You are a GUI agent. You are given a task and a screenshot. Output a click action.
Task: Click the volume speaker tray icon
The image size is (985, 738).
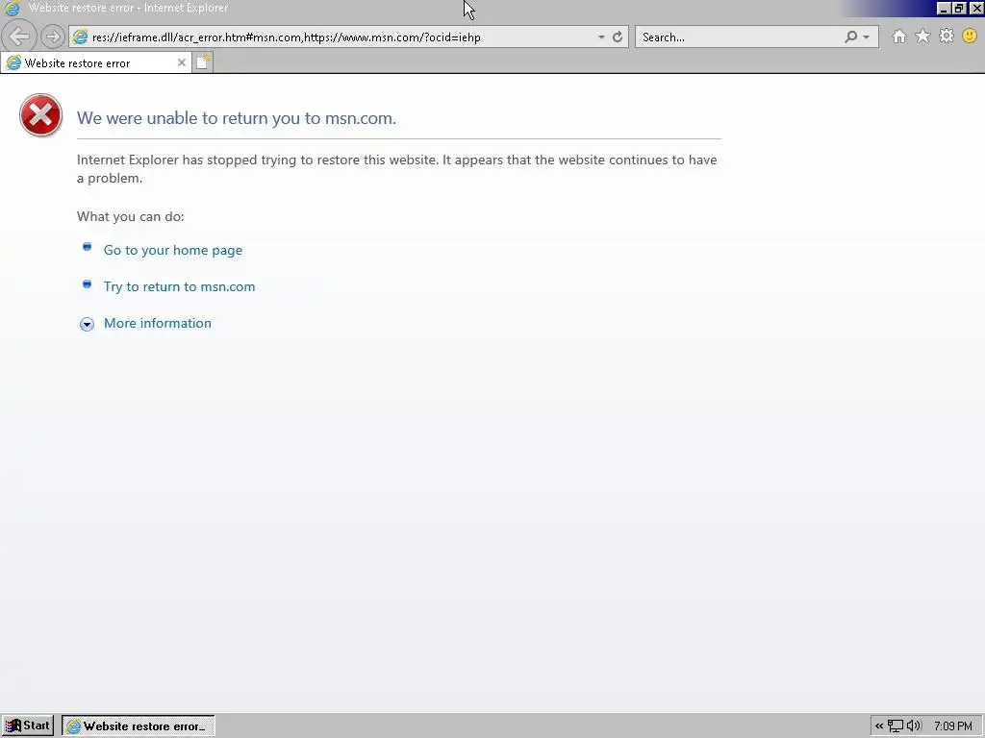point(914,726)
